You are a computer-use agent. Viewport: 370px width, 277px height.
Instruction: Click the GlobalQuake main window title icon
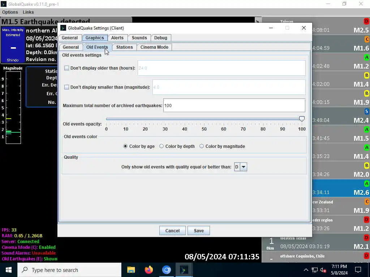click(x=4, y=4)
